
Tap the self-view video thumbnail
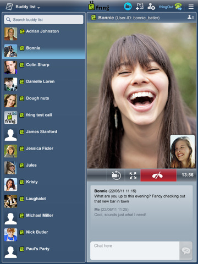[183, 151]
